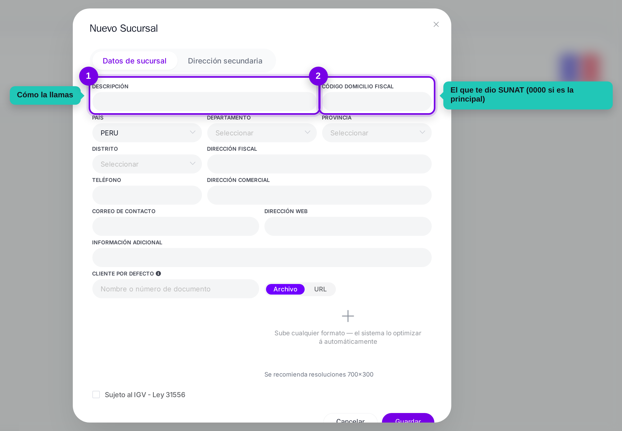Click the Información Adicional field
The height and width of the screenshot is (431, 622).
click(x=262, y=258)
